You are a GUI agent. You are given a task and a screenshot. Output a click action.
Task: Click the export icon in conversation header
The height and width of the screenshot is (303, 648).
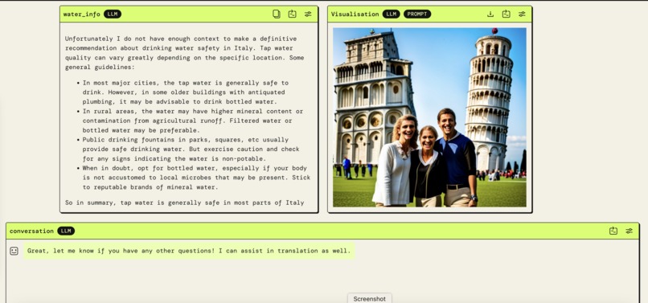tap(613, 231)
